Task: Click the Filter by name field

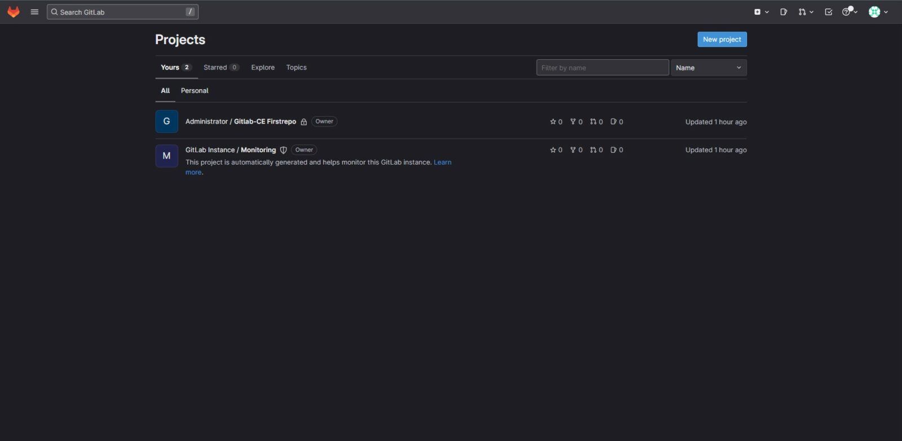Action: [603, 68]
